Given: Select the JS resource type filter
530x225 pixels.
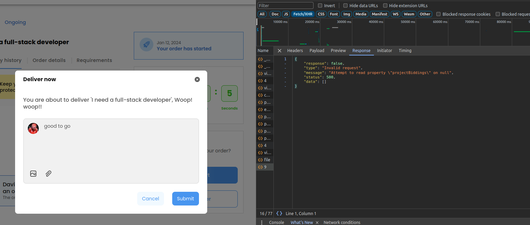Looking at the screenshot, I should (286, 14).
